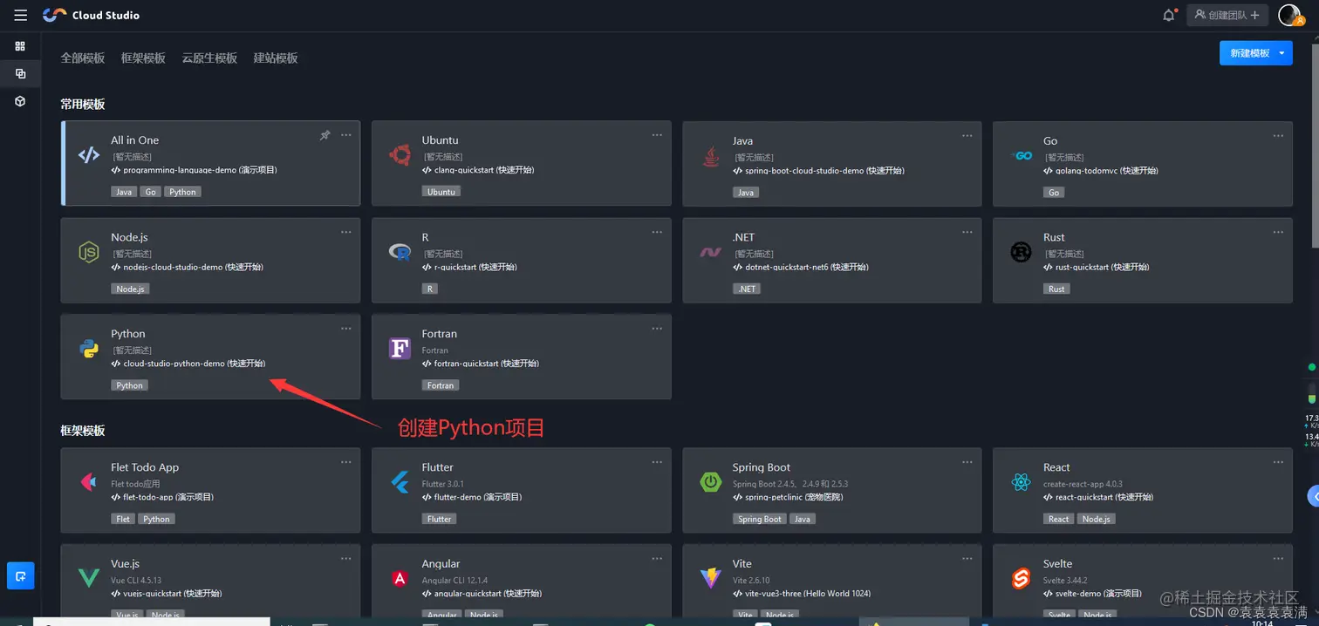Click the Flutter logo icon
The height and width of the screenshot is (626, 1319).
(400, 482)
